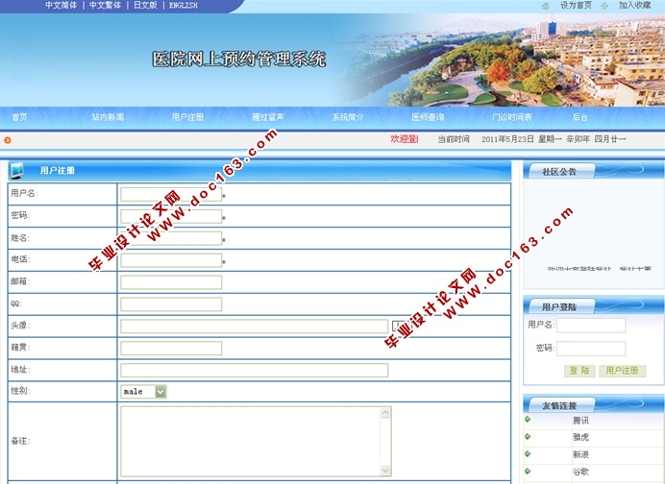Click the bookmark icon beside 加入收藏

tap(603, 6)
